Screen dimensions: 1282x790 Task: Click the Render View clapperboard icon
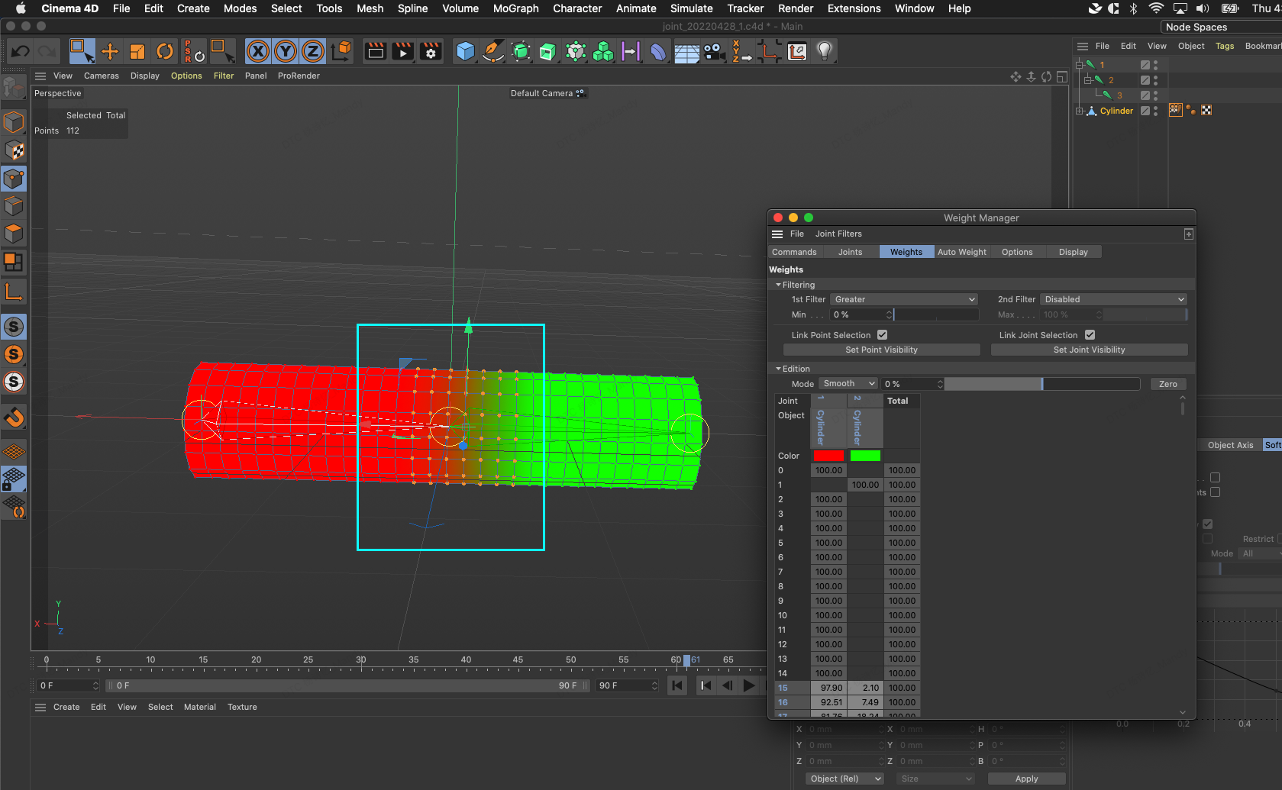pos(376,51)
